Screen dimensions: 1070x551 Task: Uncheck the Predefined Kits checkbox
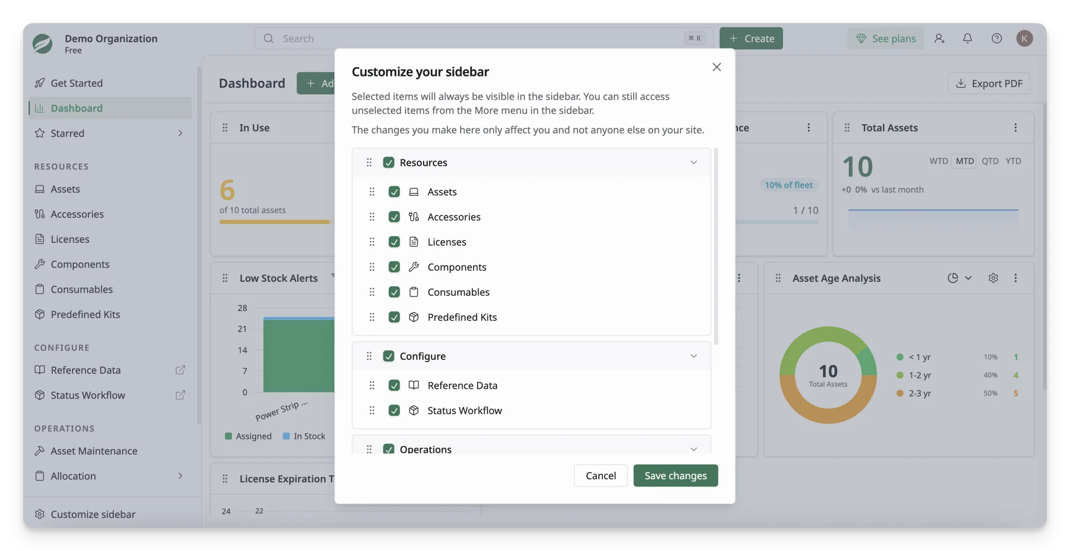394,317
